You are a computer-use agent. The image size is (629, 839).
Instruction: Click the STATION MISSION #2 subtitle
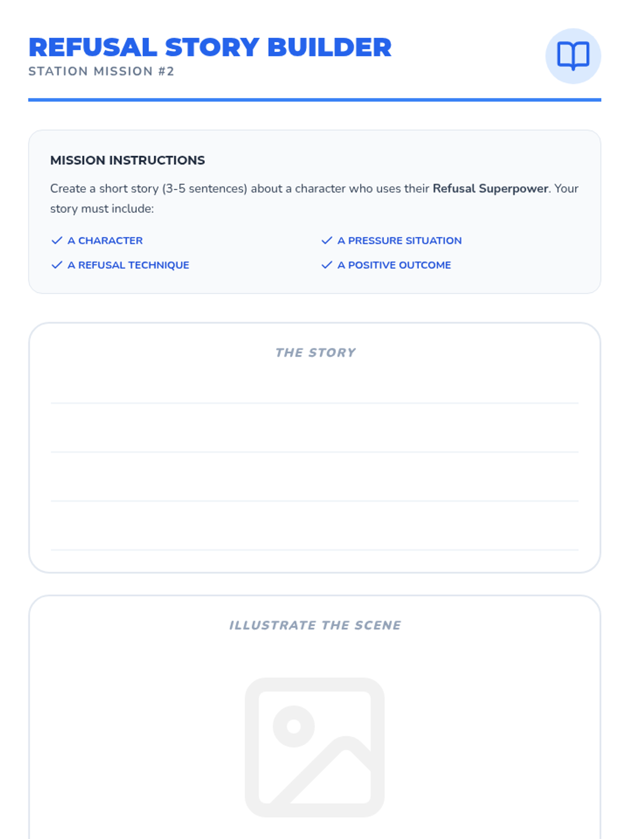[101, 71]
